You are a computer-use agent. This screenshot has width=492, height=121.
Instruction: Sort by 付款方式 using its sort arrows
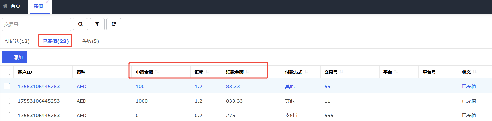pyautogui.click(x=306, y=72)
